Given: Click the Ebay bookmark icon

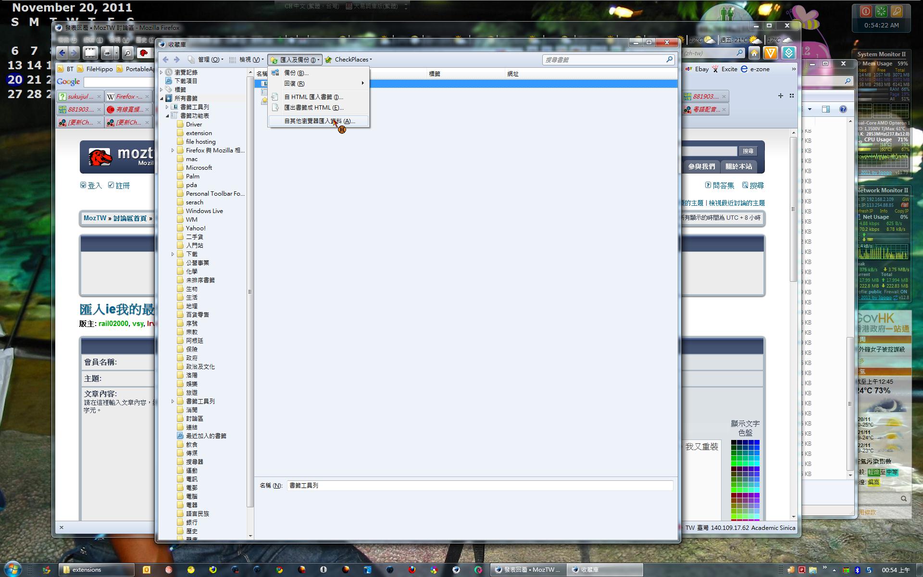Looking at the screenshot, I should click(x=688, y=69).
